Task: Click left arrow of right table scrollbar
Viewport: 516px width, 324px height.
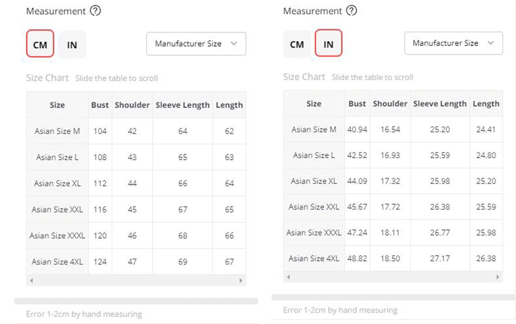Action: (288, 277)
